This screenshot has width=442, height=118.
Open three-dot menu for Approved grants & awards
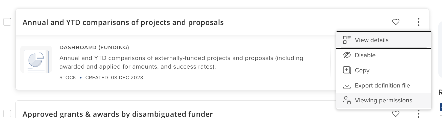[x=418, y=114]
